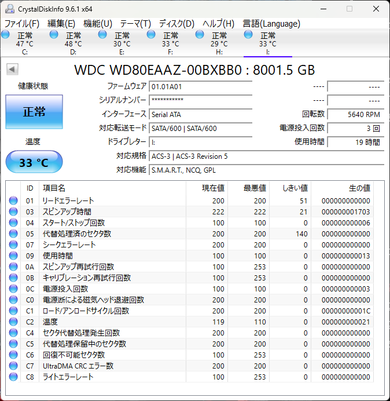Open the 機能(U) menu
This screenshot has height=401, width=390.
(x=98, y=24)
